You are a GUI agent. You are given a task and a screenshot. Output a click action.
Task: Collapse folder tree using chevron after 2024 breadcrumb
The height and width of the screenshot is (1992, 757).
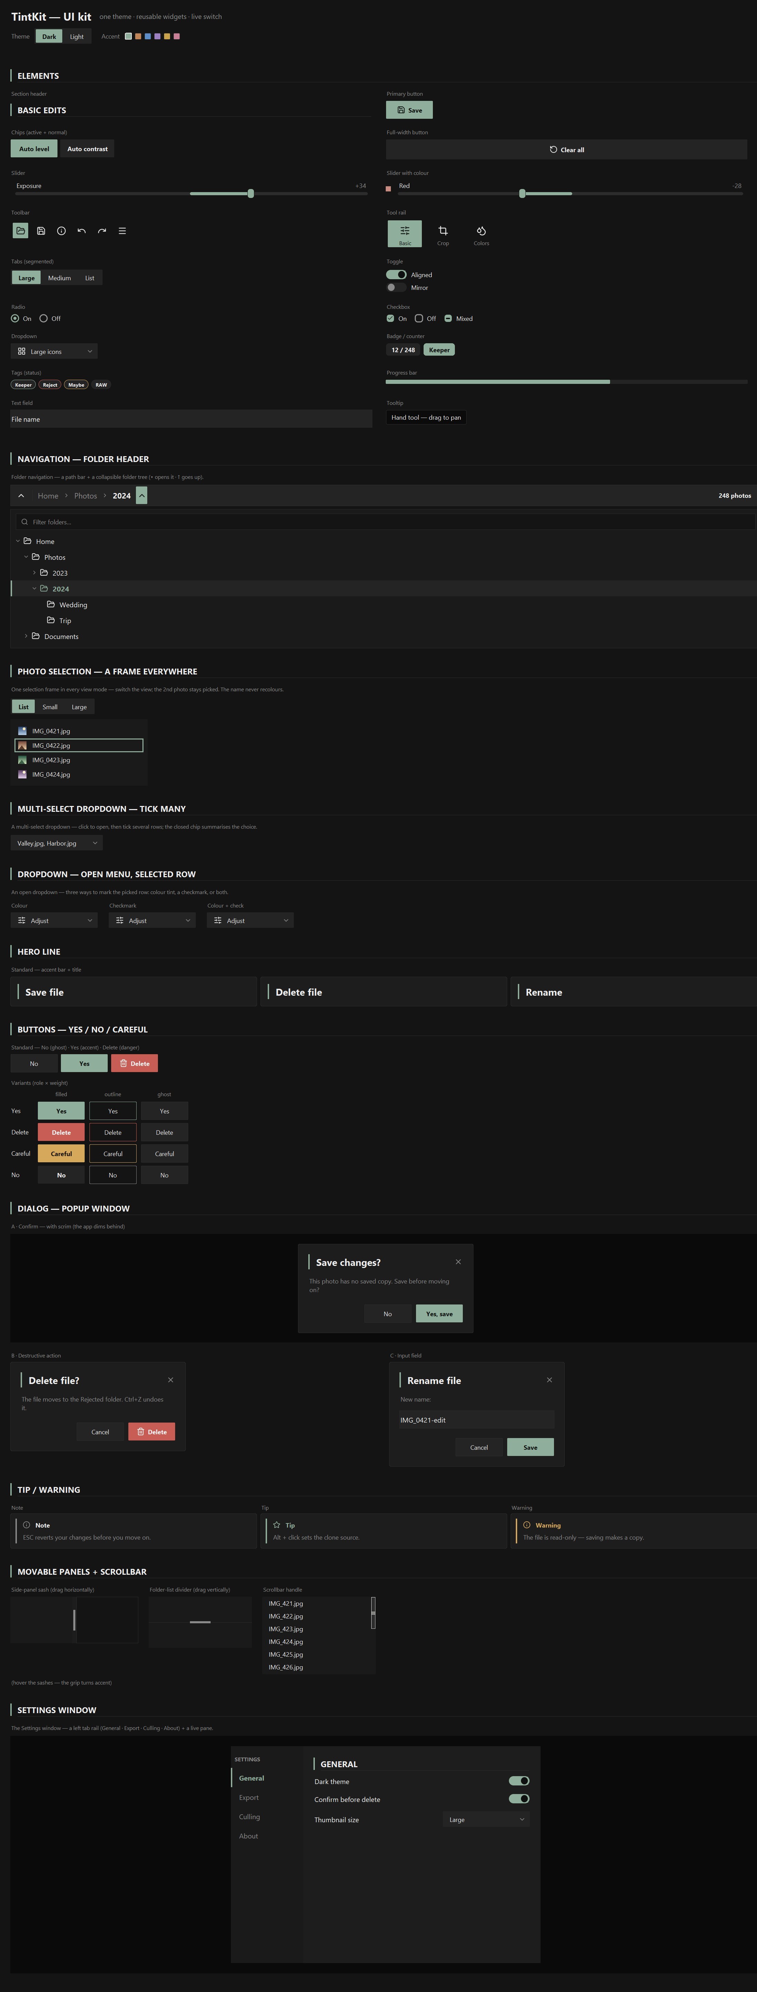(141, 496)
